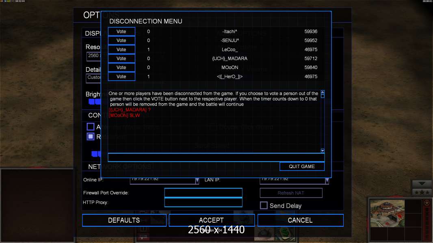Open the LAN IP dropdown arrow

pos(327,181)
